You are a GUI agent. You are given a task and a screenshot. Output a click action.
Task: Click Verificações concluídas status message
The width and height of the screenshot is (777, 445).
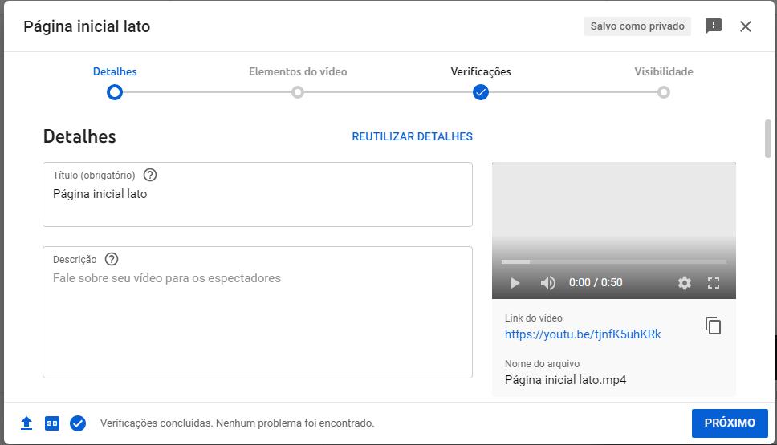(x=238, y=423)
